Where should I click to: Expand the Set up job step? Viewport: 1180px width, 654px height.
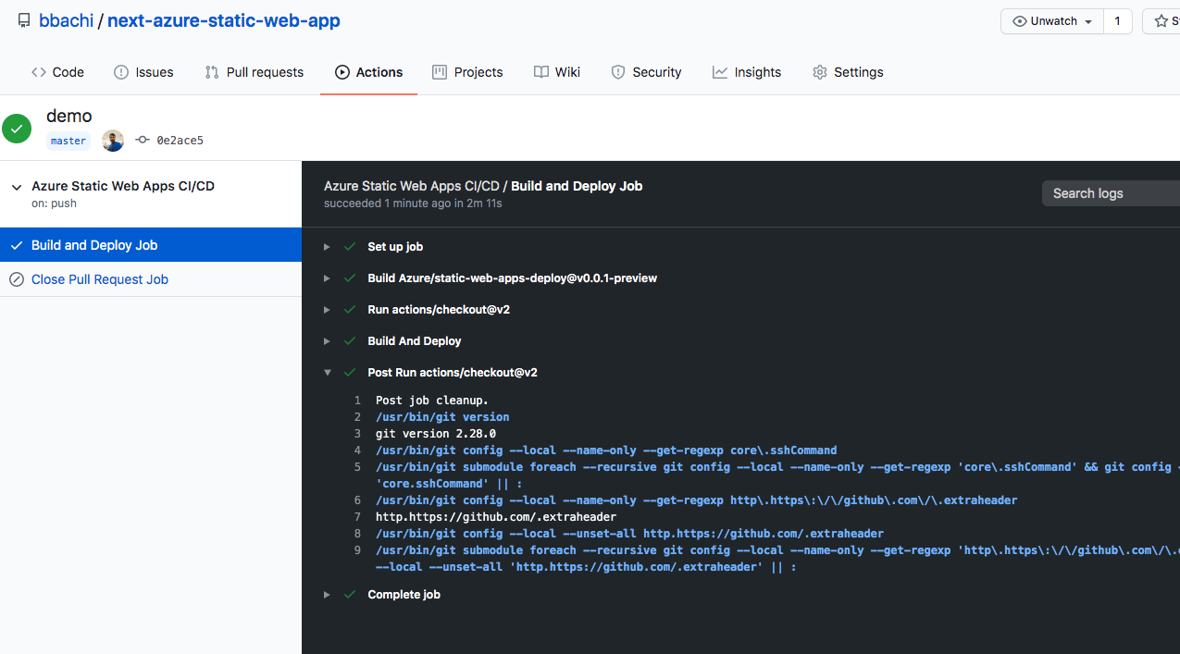(327, 247)
